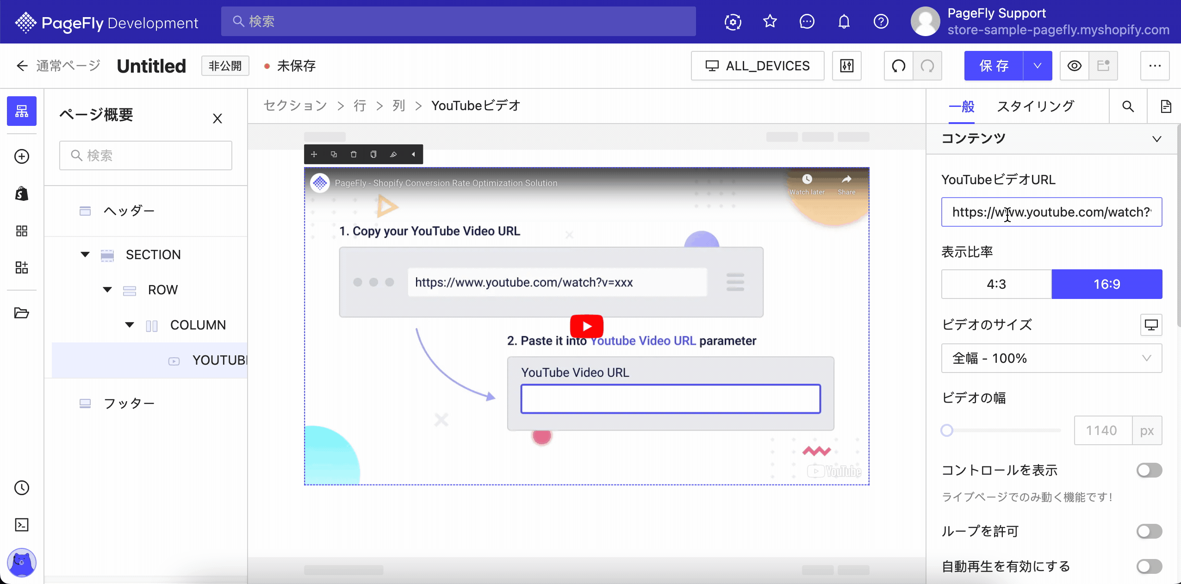Switch to the スタイリング tab
The height and width of the screenshot is (584, 1181).
pyautogui.click(x=1035, y=106)
